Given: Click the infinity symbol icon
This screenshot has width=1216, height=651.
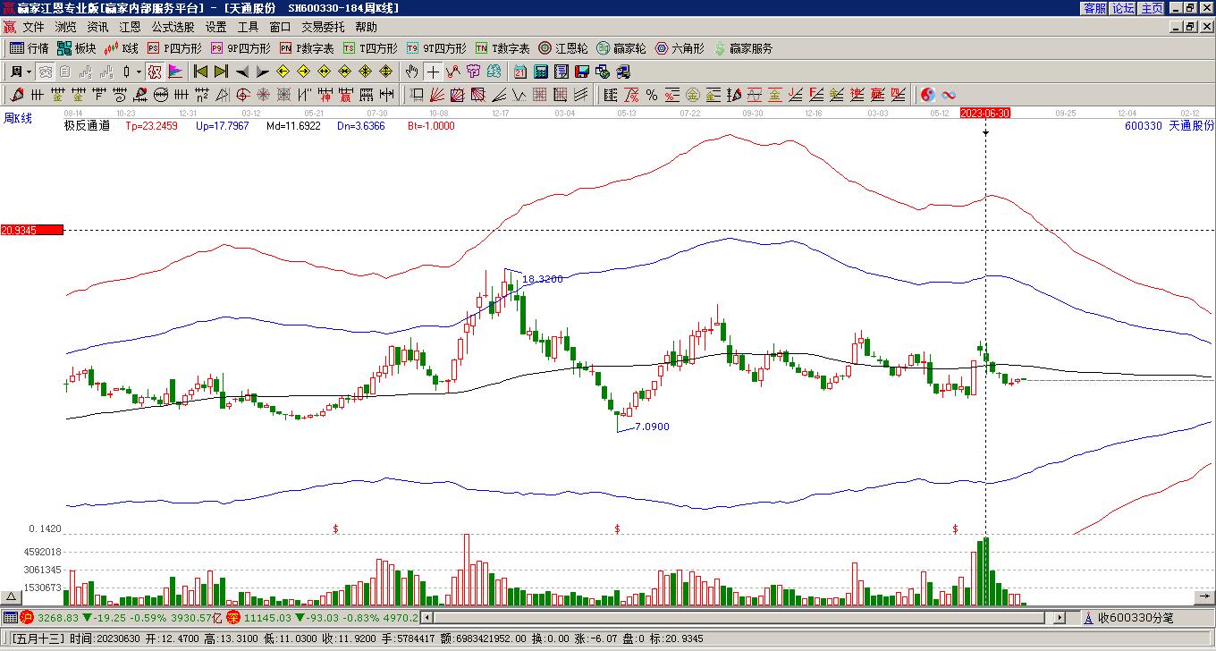Looking at the screenshot, I should point(949,95).
